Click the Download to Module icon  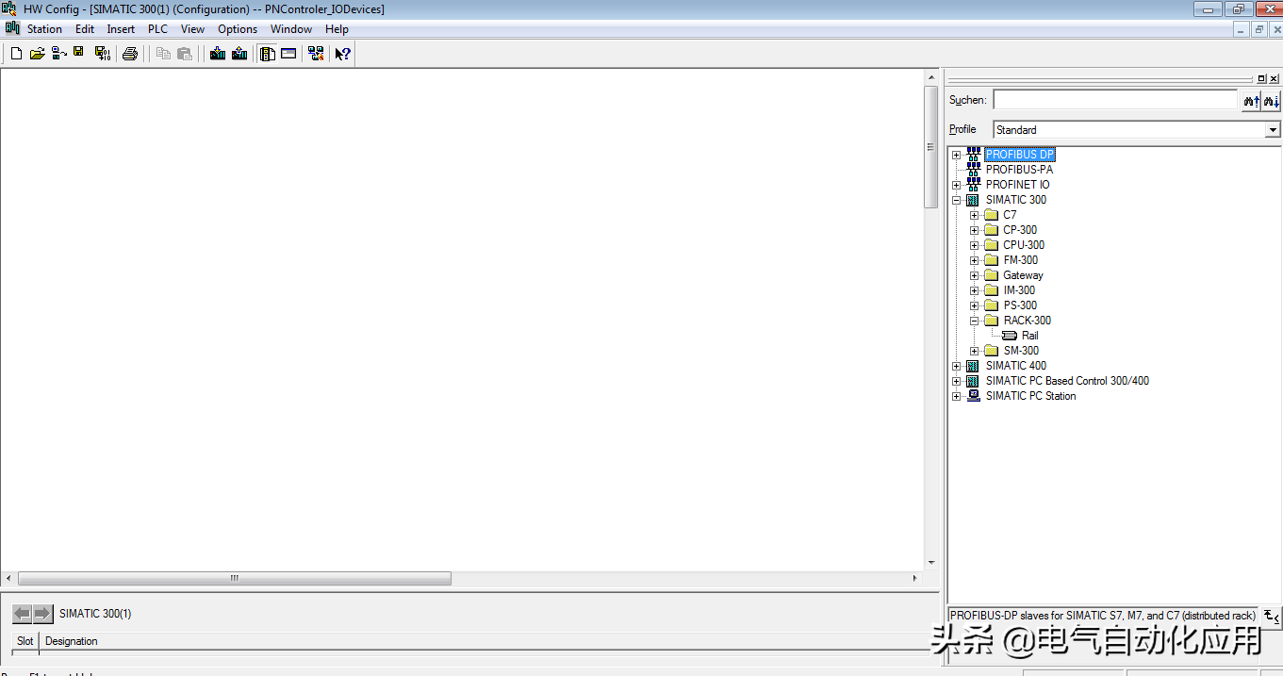218,54
